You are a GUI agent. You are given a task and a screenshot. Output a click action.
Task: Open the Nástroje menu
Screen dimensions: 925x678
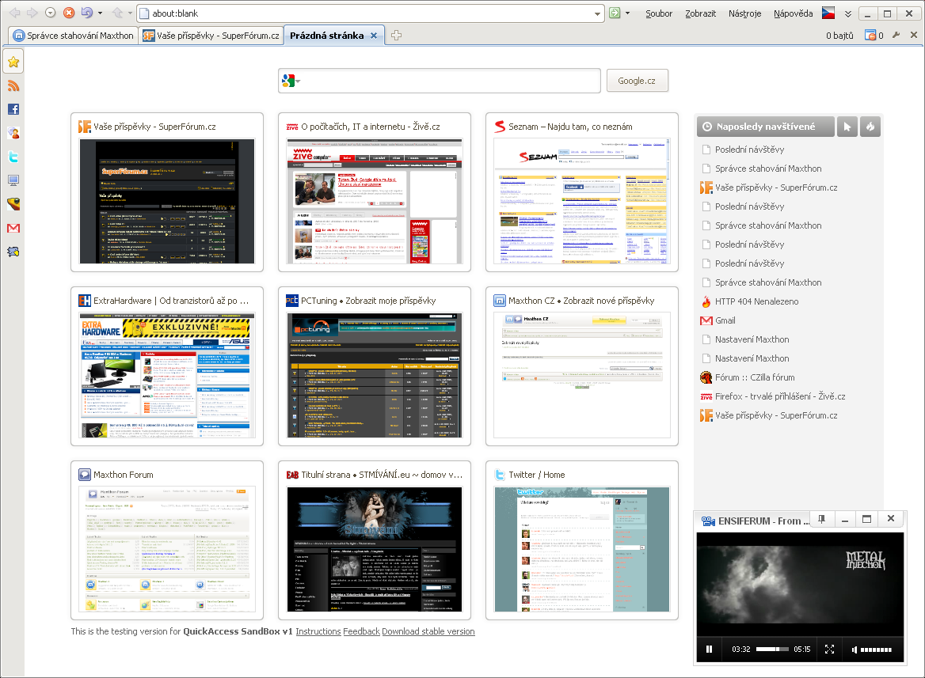point(744,13)
